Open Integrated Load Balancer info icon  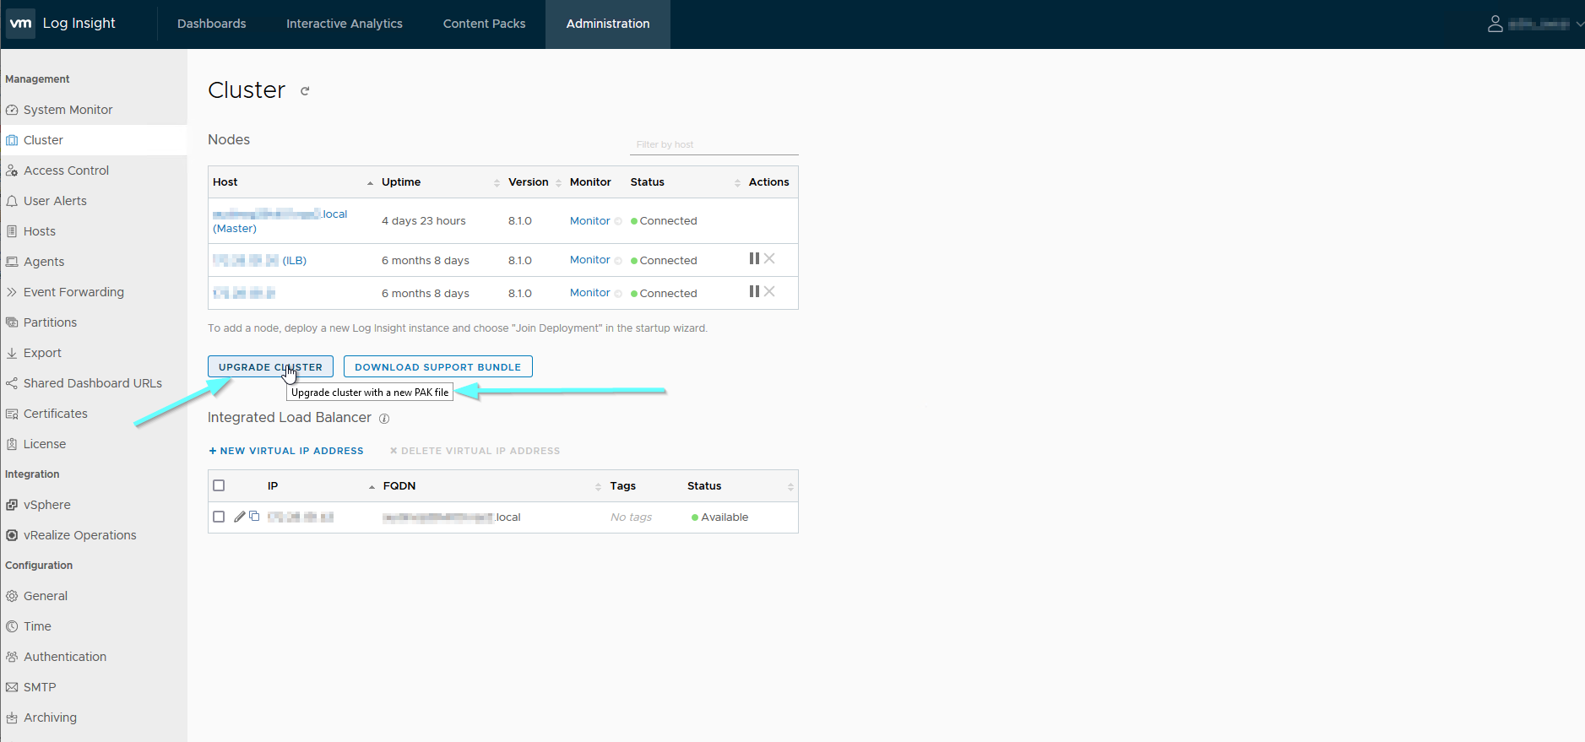click(384, 419)
